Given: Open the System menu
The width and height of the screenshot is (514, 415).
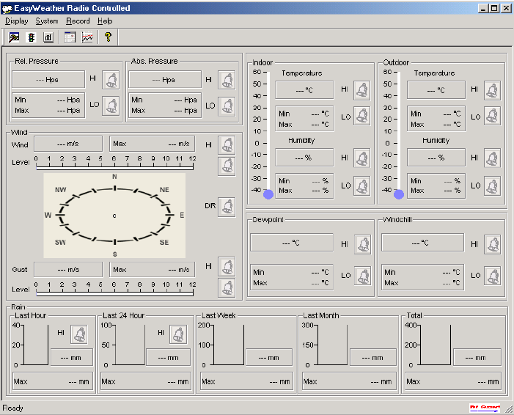Looking at the screenshot, I should point(47,21).
